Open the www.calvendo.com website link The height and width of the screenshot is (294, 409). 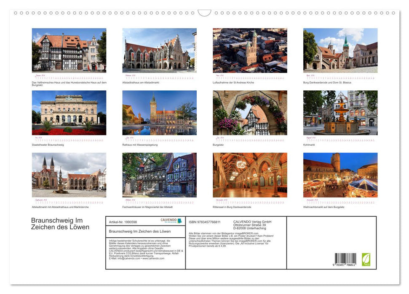point(153,258)
